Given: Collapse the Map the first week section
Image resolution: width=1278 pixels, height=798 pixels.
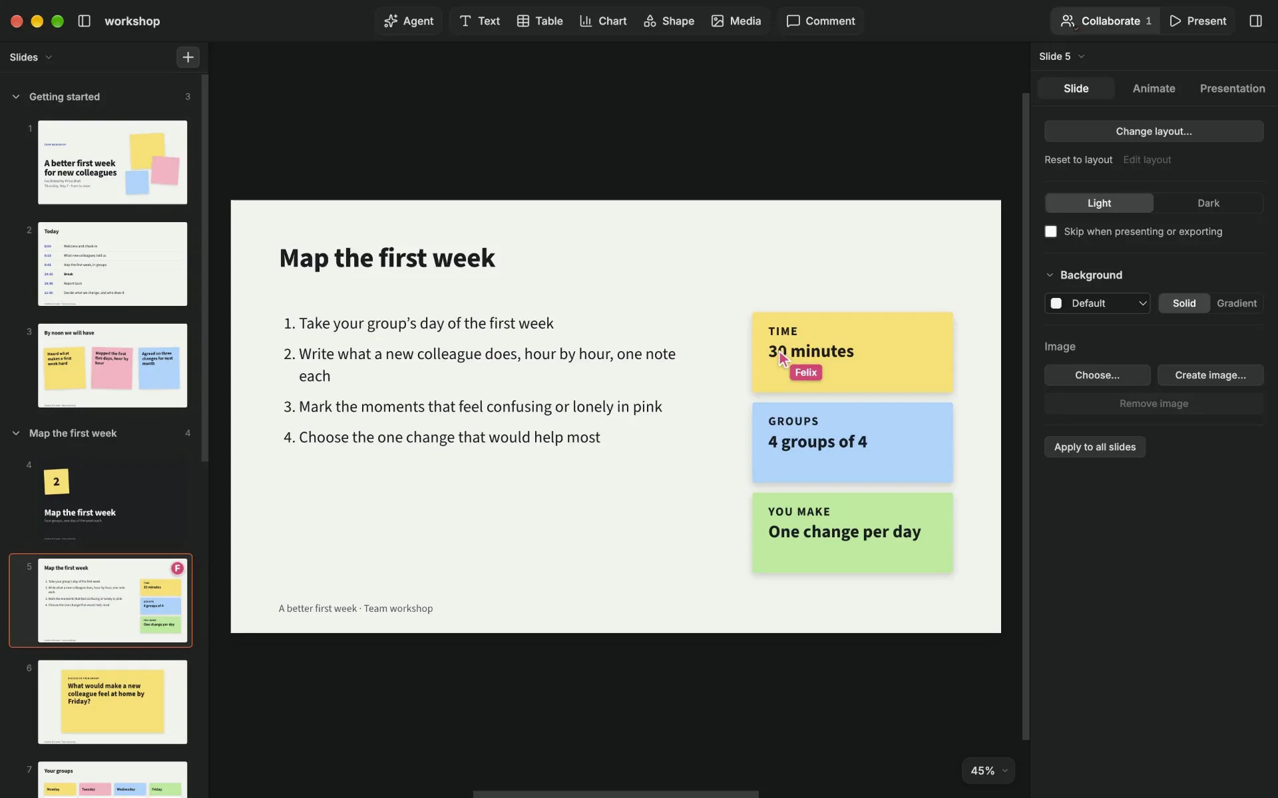Looking at the screenshot, I should [16, 433].
